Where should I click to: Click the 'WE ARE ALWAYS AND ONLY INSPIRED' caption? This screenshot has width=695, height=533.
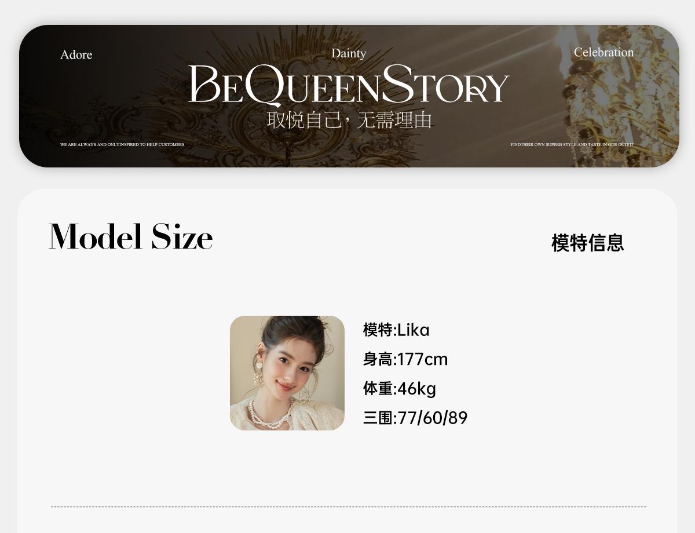click(x=122, y=144)
